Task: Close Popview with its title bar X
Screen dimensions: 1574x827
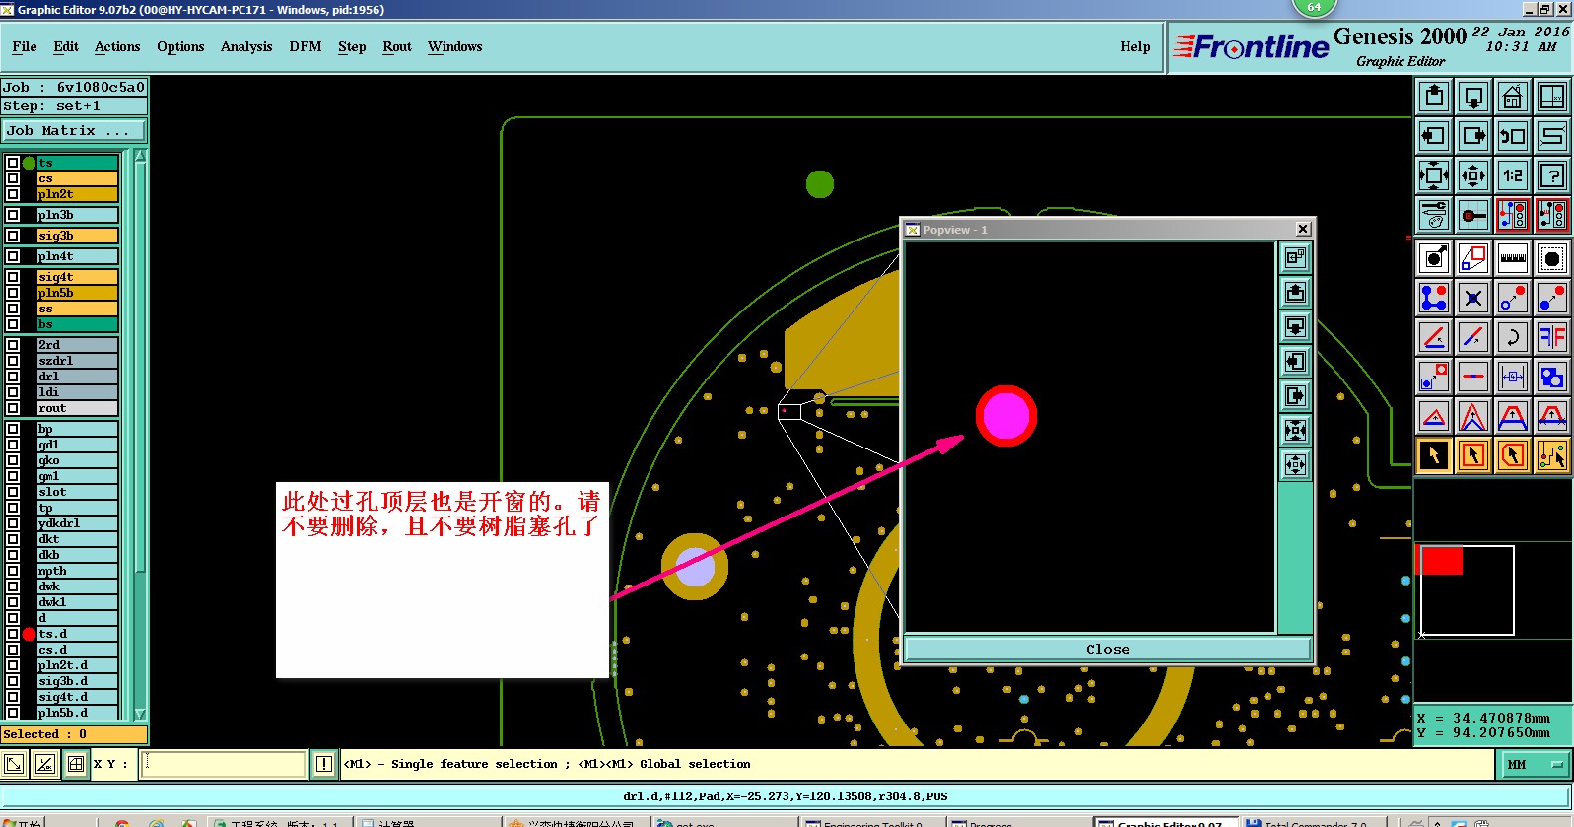Action: tap(1303, 229)
